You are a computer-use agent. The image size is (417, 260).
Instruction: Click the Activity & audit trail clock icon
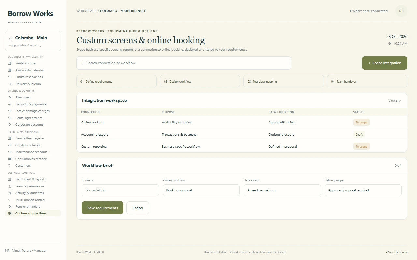(x=9, y=193)
